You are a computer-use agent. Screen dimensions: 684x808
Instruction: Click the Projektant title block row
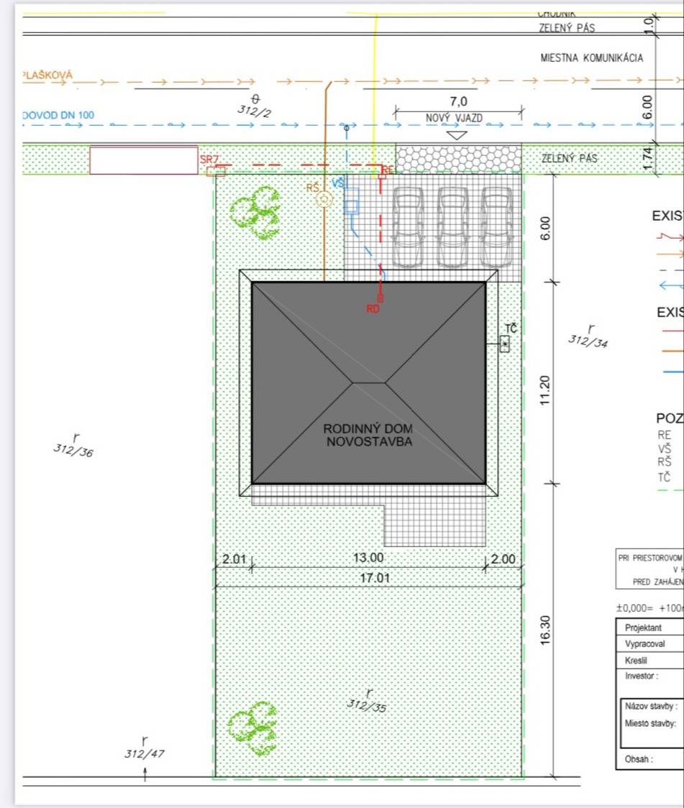[650, 627]
